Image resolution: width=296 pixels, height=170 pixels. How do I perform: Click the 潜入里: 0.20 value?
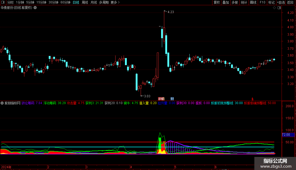[x=148, y=103]
